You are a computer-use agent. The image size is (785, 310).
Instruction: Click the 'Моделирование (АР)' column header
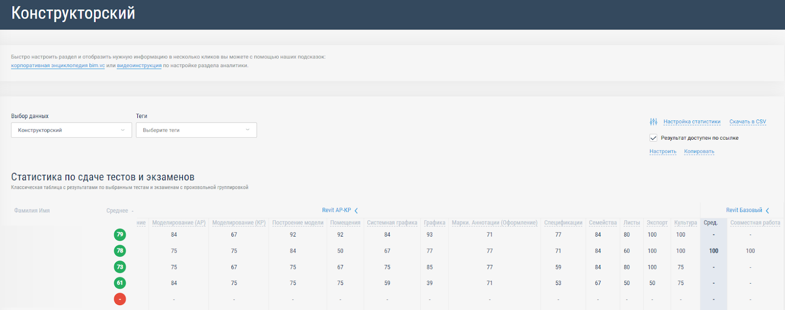(x=179, y=223)
